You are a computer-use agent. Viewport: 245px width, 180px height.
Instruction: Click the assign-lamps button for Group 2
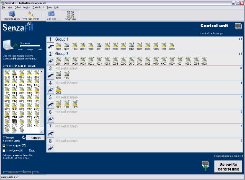50,61
